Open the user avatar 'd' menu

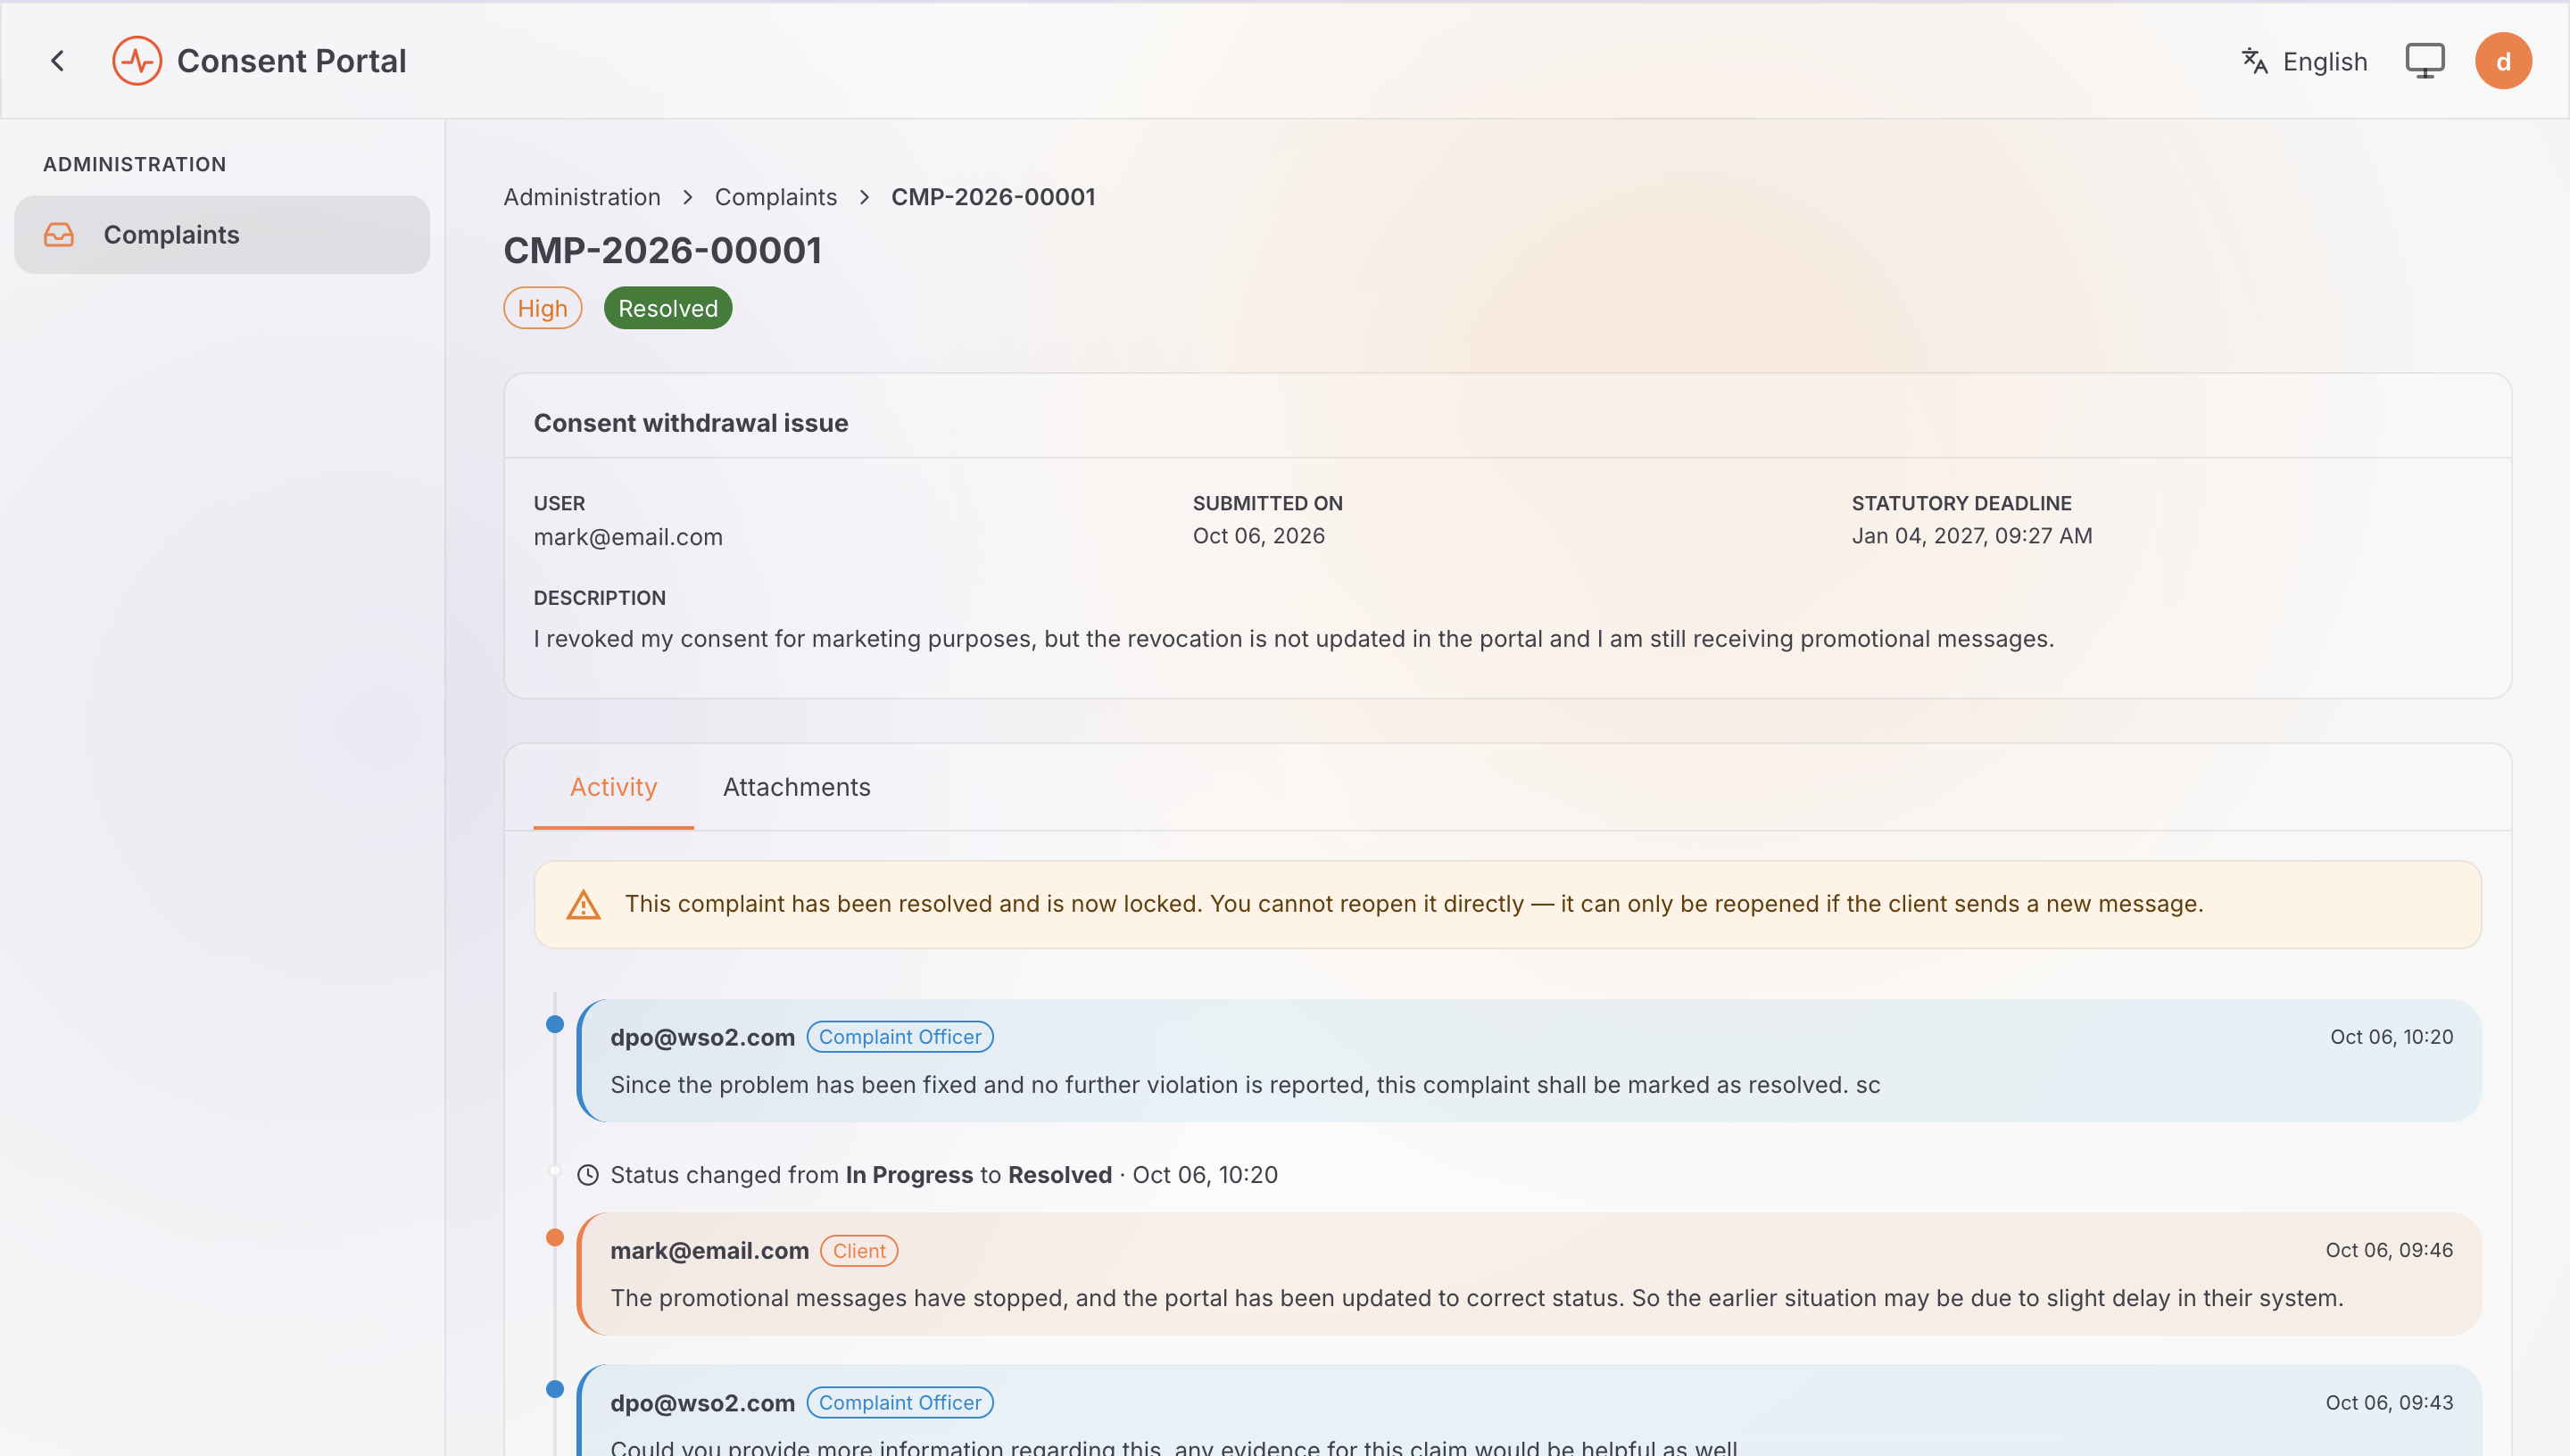2503,61
